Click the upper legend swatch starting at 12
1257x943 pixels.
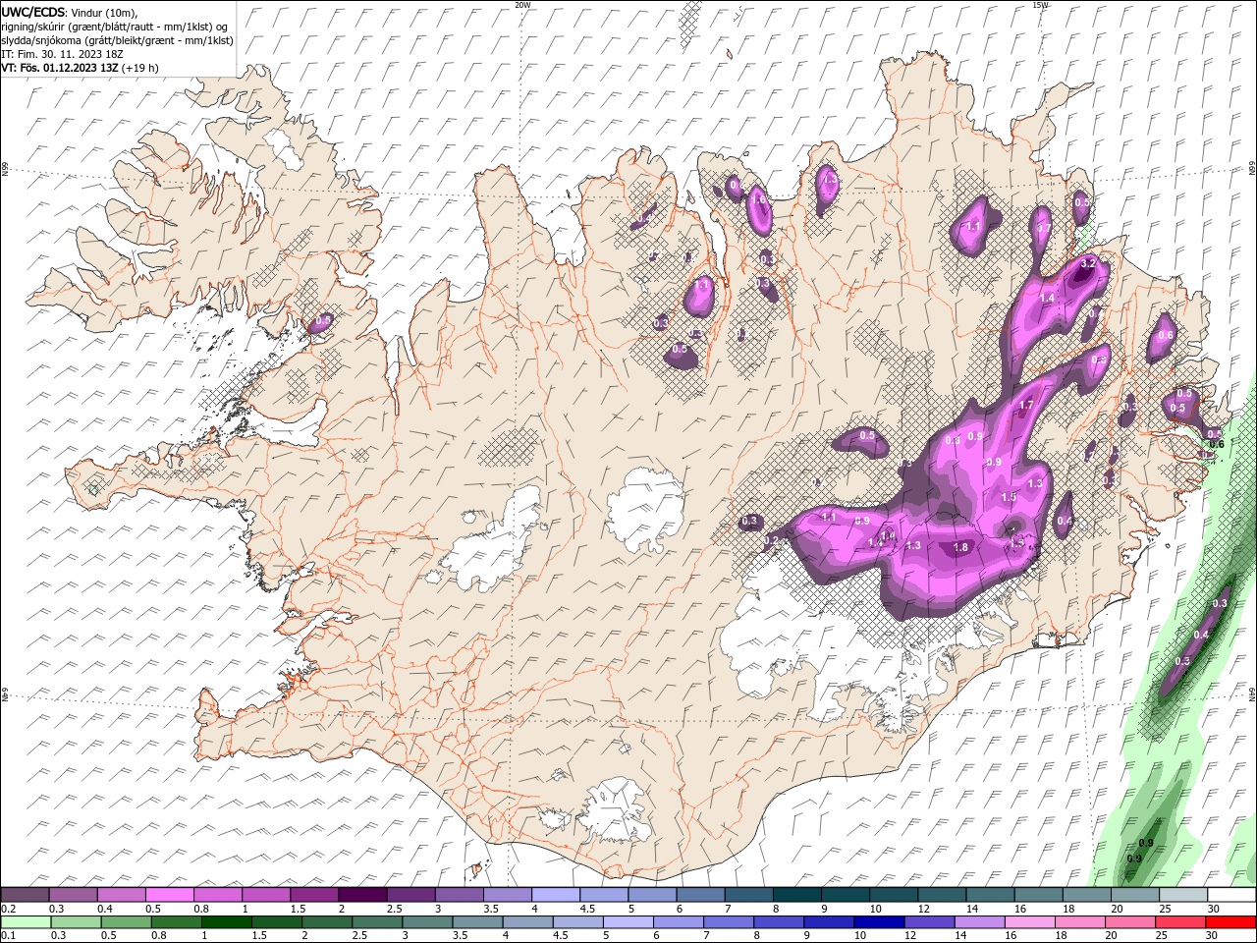pyautogui.click(x=942, y=895)
